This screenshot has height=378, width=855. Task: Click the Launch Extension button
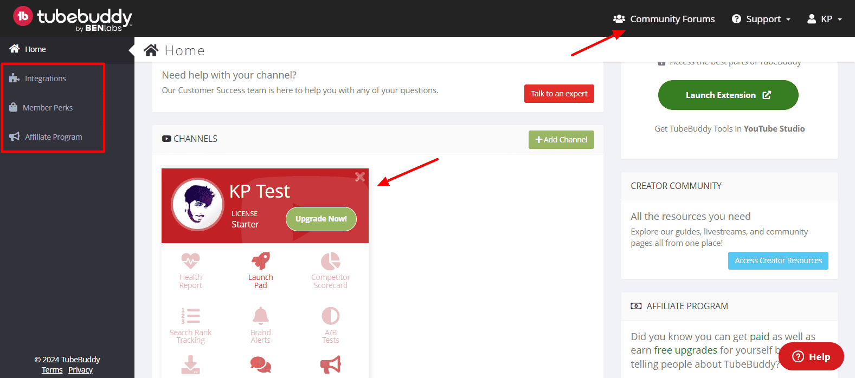pos(728,95)
